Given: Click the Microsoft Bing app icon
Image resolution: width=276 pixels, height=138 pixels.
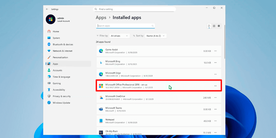Looking at the screenshot, I should coord(101,63).
